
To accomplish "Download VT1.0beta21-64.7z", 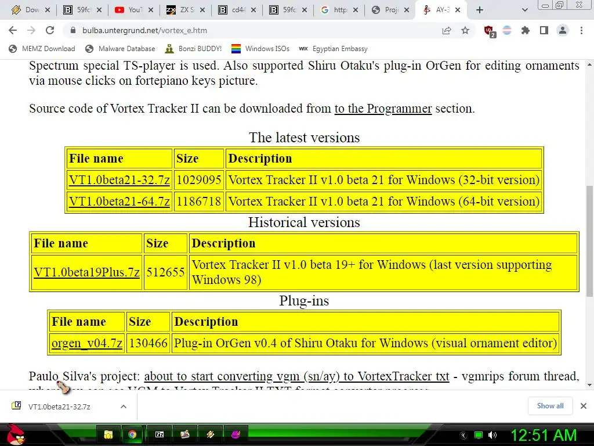I will coord(119,202).
